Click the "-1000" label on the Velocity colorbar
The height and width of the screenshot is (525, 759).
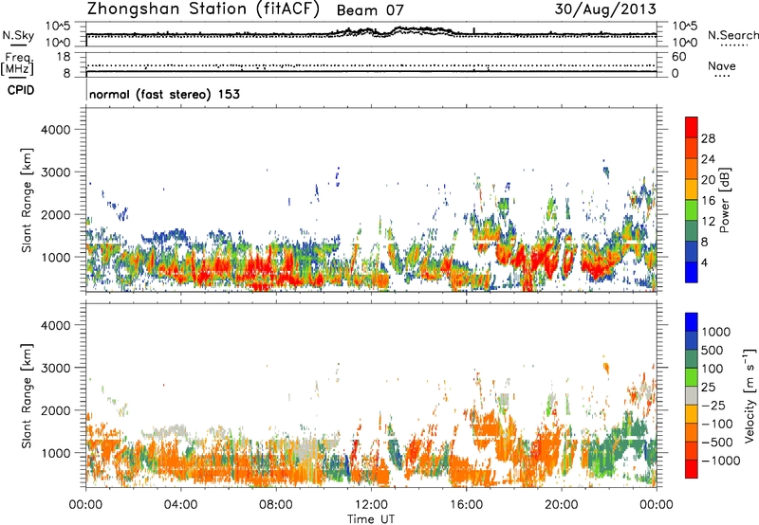click(x=720, y=461)
